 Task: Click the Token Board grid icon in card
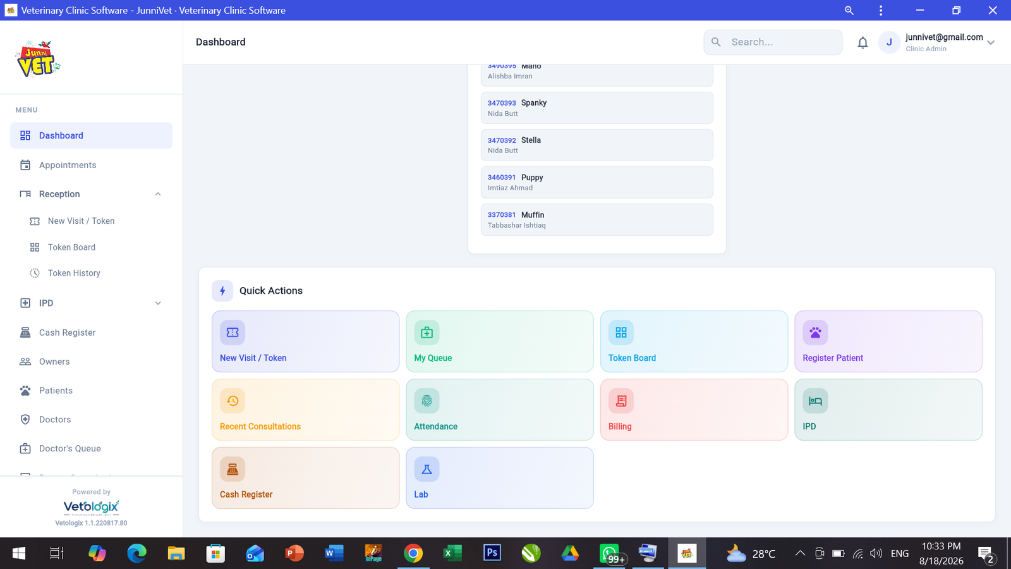(621, 333)
